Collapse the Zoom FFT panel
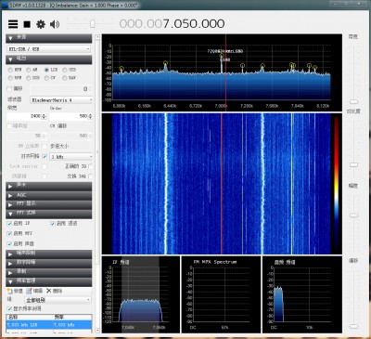371x339 pixels. point(49,214)
